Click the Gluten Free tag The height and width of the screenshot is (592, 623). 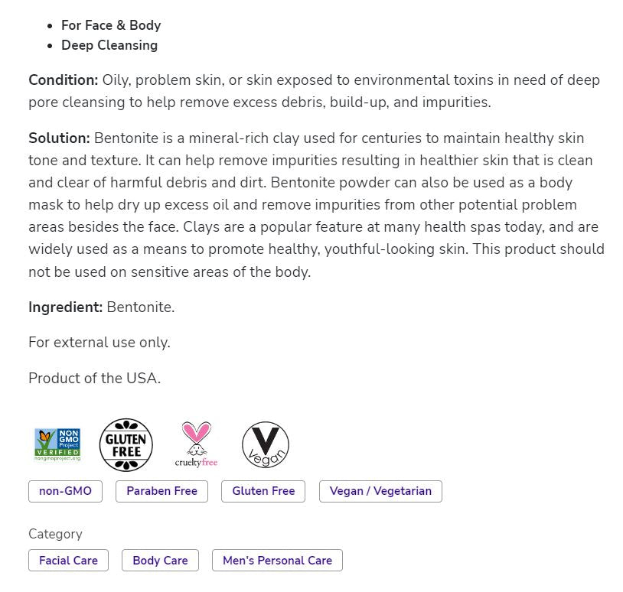[x=263, y=491]
